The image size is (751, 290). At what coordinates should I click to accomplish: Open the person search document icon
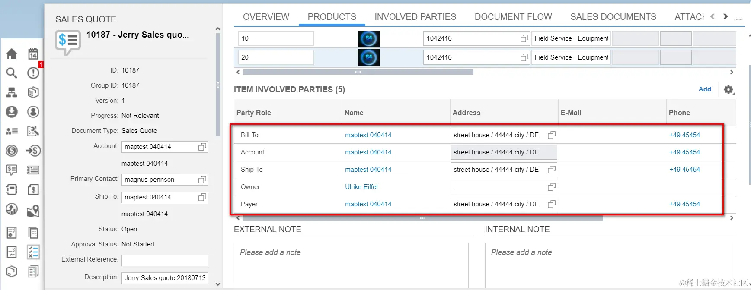[x=33, y=131]
